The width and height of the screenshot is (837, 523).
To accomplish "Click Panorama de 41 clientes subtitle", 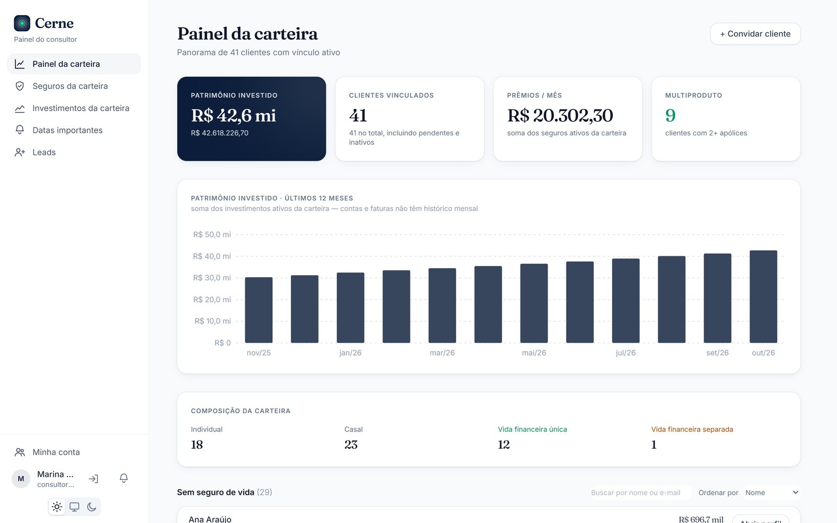I will 258,52.
